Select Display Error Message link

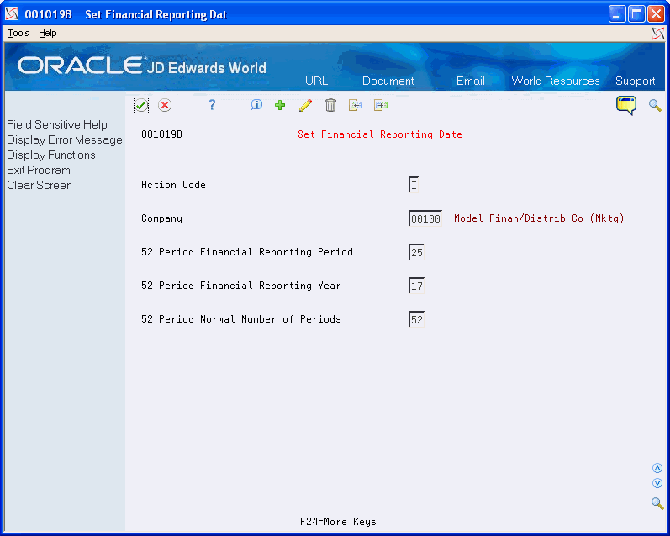65,140
